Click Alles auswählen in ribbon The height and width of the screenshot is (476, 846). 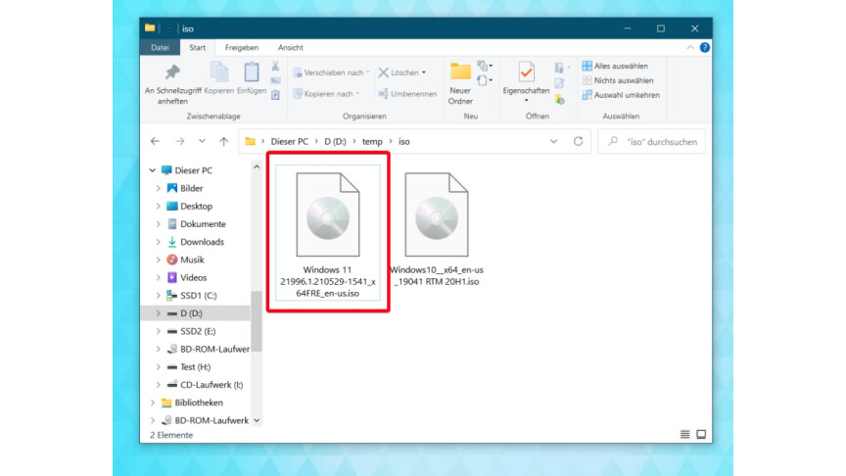click(615, 66)
